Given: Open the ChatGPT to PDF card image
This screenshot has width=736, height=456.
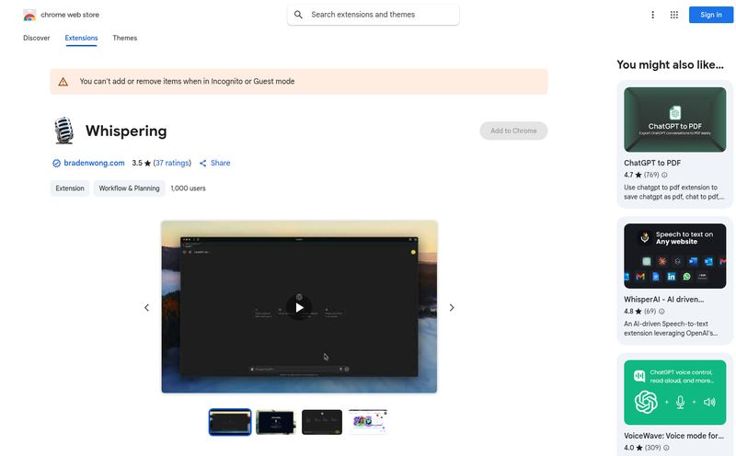Looking at the screenshot, I should (674, 120).
